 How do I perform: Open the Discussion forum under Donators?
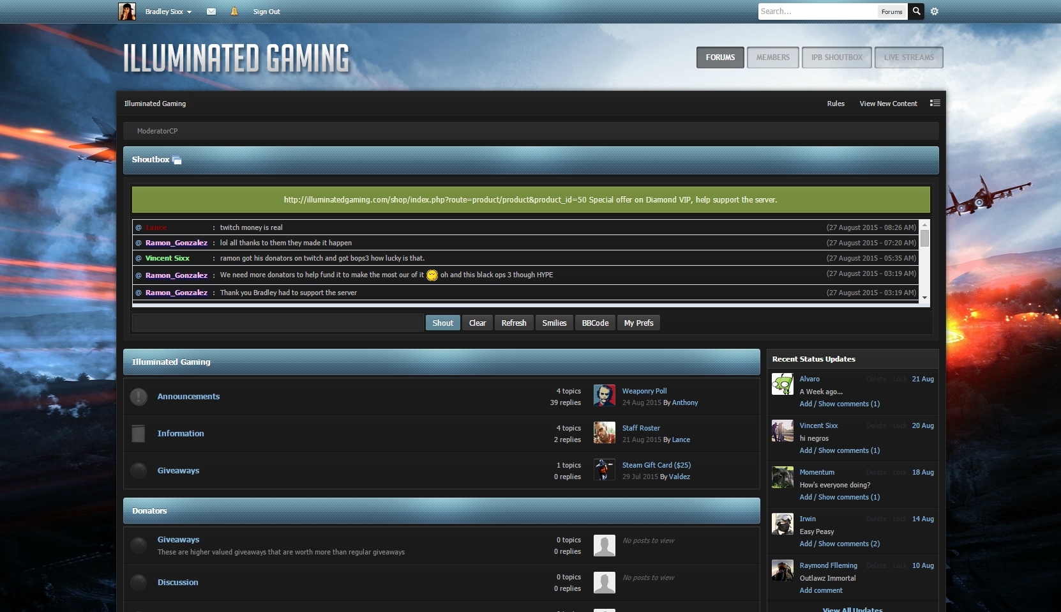[x=177, y=583]
